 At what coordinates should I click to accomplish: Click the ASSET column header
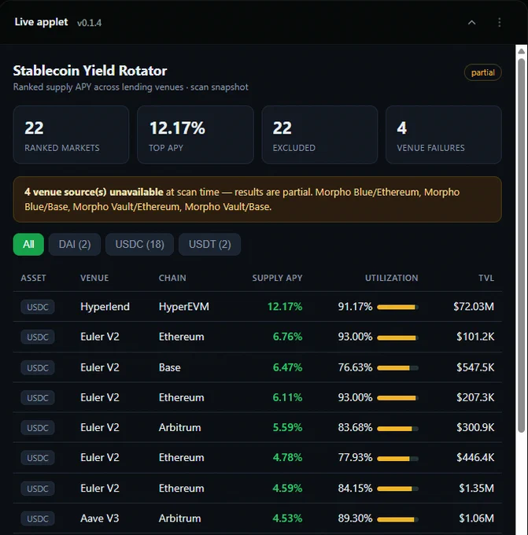click(33, 278)
